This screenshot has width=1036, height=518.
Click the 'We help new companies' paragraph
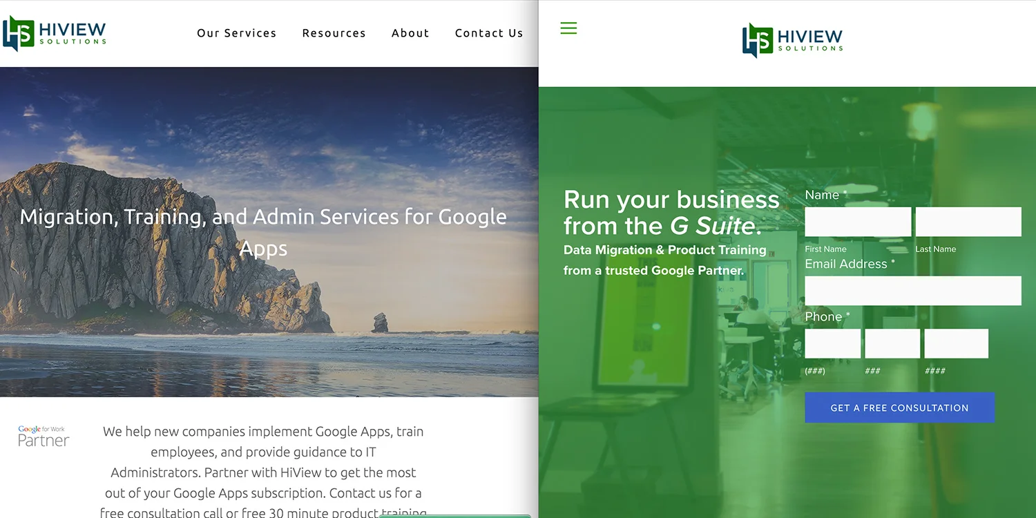[263, 472]
